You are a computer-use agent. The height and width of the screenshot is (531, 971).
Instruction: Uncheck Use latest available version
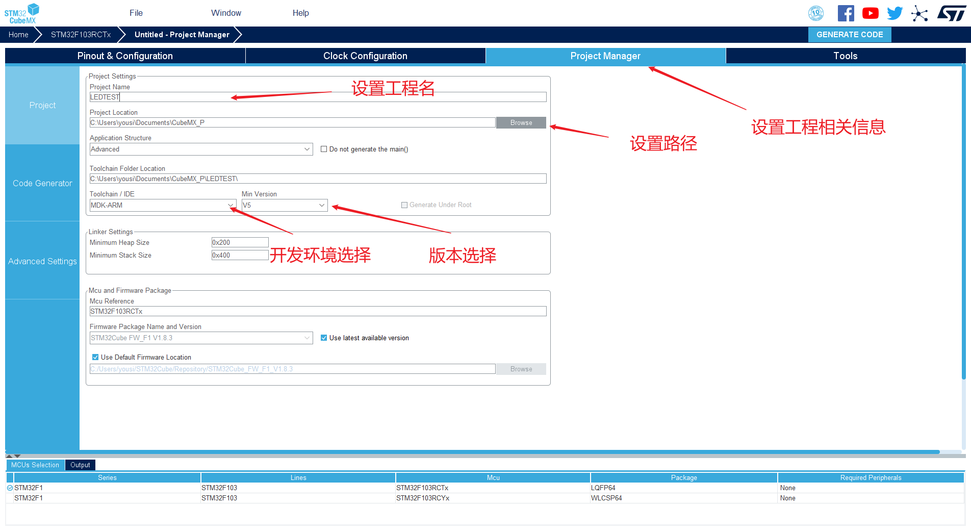click(324, 338)
